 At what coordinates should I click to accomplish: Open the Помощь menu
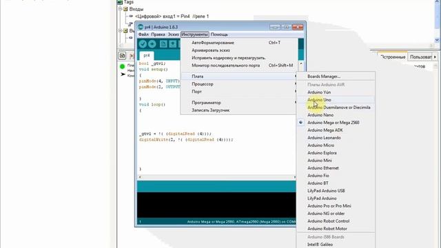coord(219,34)
